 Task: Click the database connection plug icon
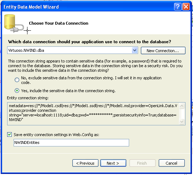click(x=14, y=23)
